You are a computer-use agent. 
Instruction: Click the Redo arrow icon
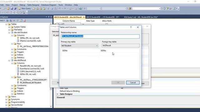pyautogui.click(x=65, y=9)
